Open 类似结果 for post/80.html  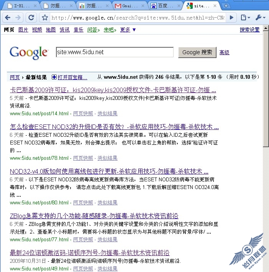point(107,202)
